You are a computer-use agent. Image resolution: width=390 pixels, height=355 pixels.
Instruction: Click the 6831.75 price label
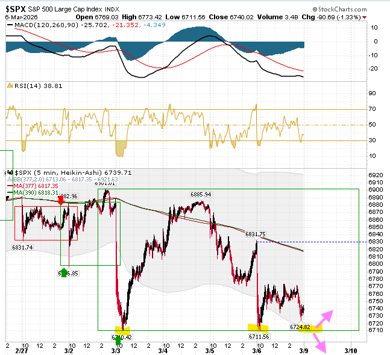(x=256, y=234)
